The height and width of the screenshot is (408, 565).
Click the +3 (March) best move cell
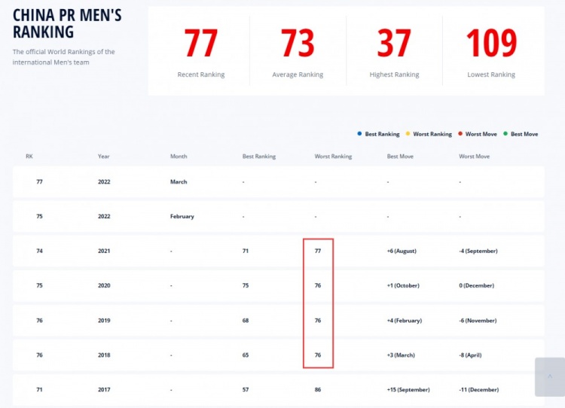point(401,355)
